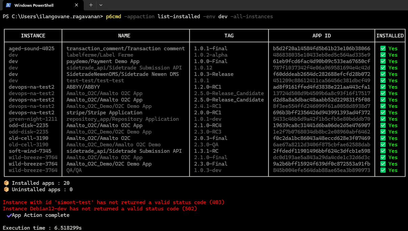The width and height of the screenshot is (408, 231).
Task: Click app ID b5d2f20a14584fd5b61b23e106b38066
Action: pyautogui.click(x=322, y=49)
